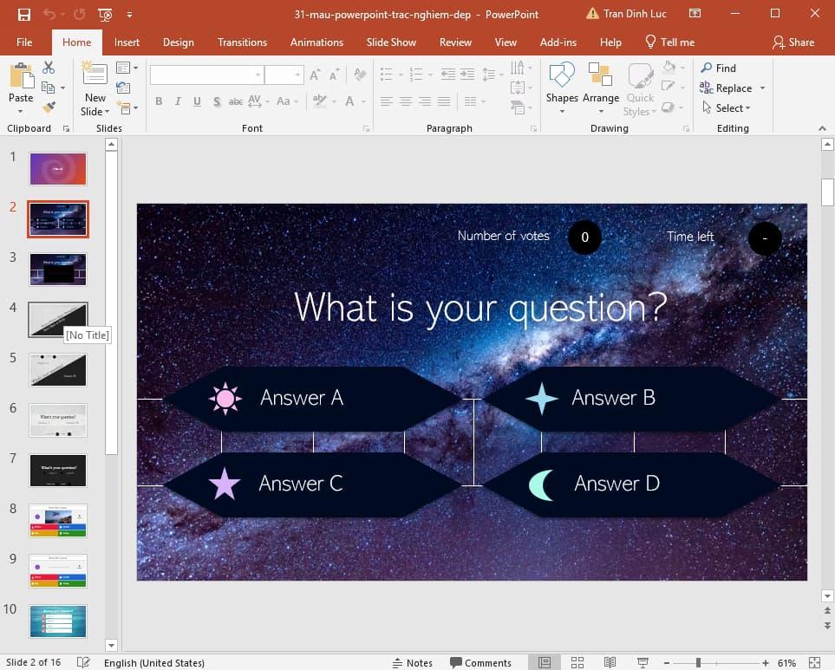Toggle italic formatting
The width and height of the screenshot is (835, 670).
tap(178, 101)
